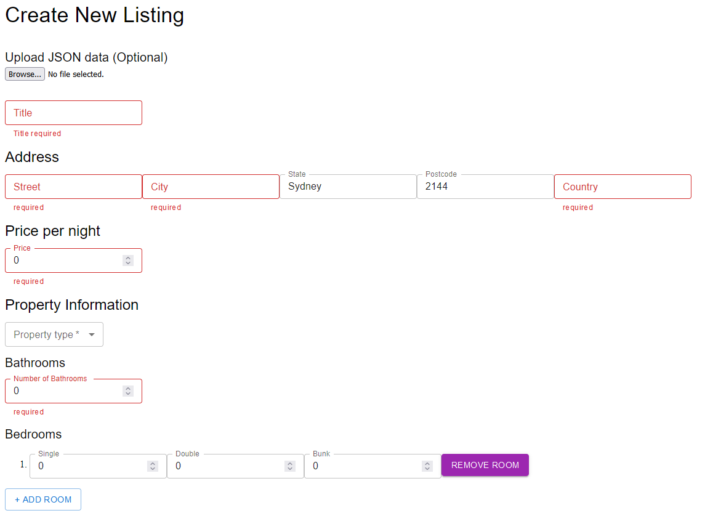Image resolution: width=705 pixels, height=521 pixels.
Task: Click the Price field spinner arrows
Action: pos(128,260)
